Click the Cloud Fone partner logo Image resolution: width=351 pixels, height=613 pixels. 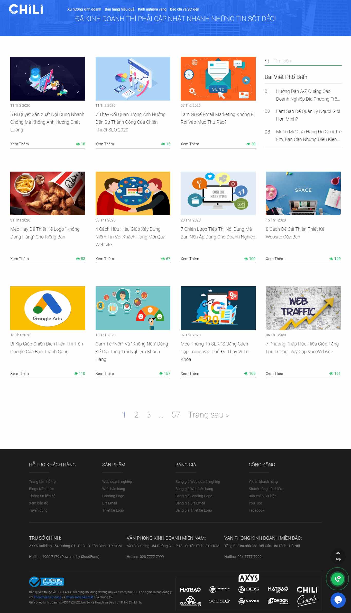pos(190,601)
